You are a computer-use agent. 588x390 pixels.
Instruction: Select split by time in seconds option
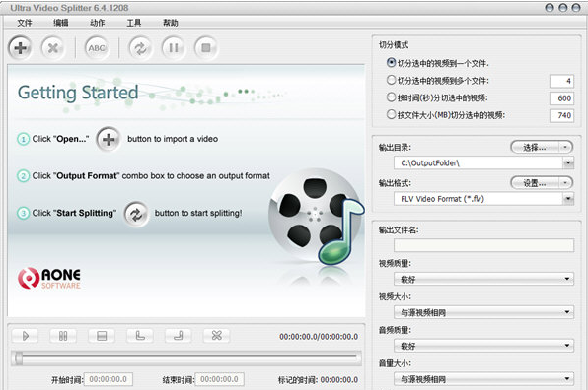[391, 97]
